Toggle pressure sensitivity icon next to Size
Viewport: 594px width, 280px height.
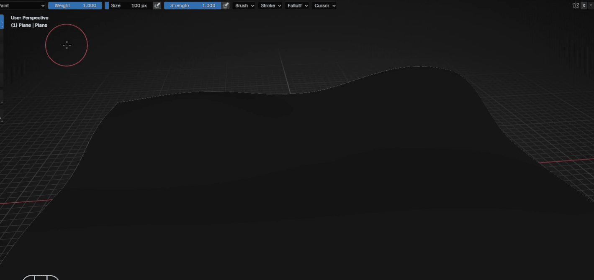coord(157,5)
